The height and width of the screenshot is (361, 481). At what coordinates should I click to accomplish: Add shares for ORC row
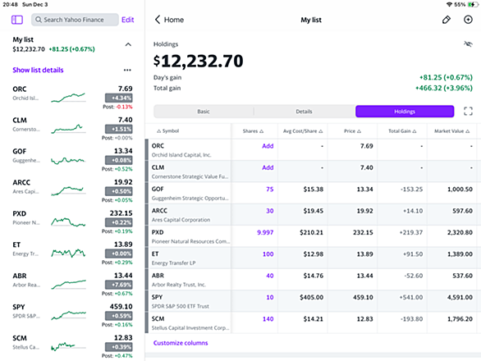pos(268,146)
